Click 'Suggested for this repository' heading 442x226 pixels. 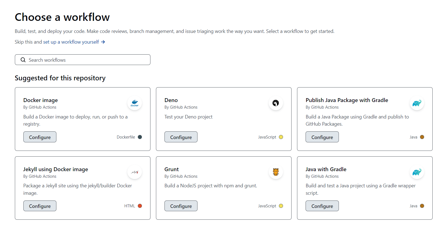pyautogui.click(x=60, y=78)
